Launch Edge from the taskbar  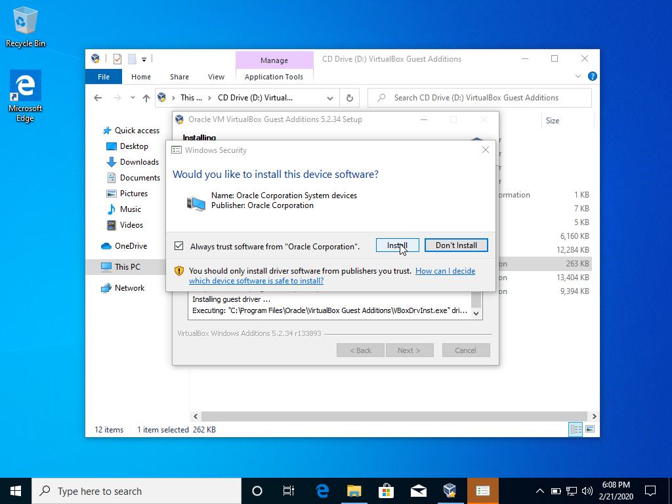[x=322, y=491]
